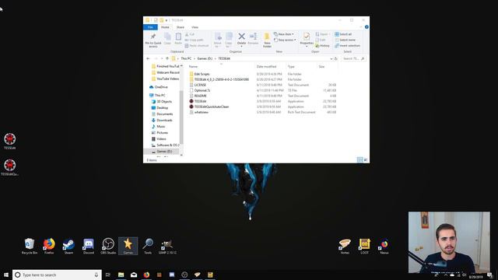
Task: Click Copy path in the ribbon
Action: (194, 40)
